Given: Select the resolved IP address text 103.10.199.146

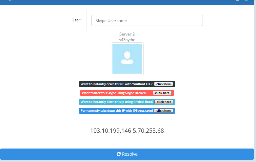Looking at the screenshot, I should [x=111, y=131].
